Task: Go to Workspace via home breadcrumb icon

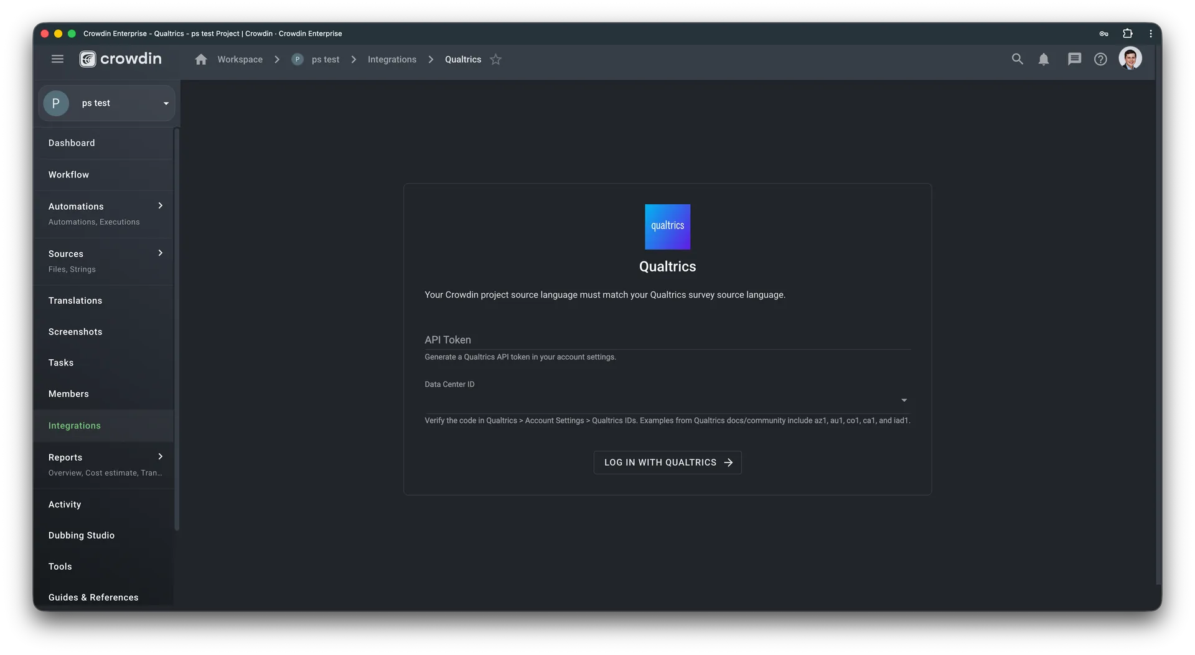Action: coord(200,59)
